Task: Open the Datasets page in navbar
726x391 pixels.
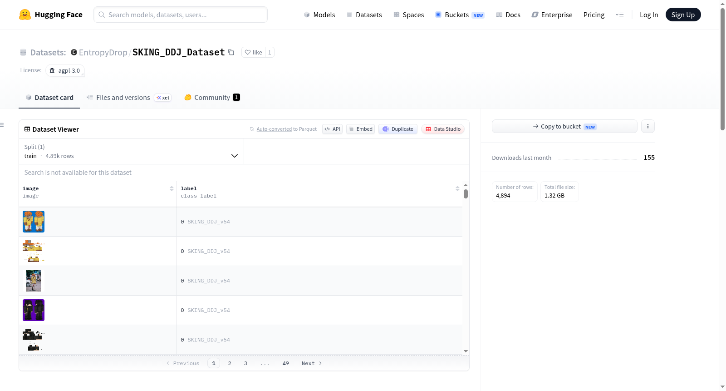Action: pos(364,15)
